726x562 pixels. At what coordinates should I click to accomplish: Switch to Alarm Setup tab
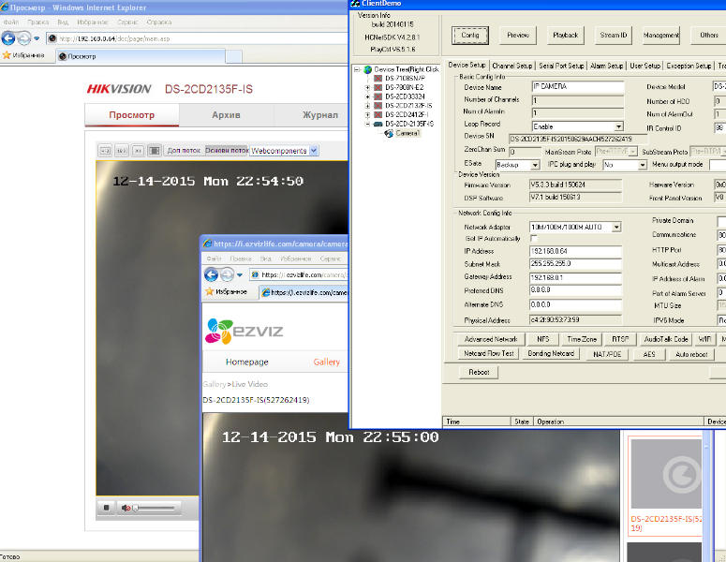click(x=606, y=66)
